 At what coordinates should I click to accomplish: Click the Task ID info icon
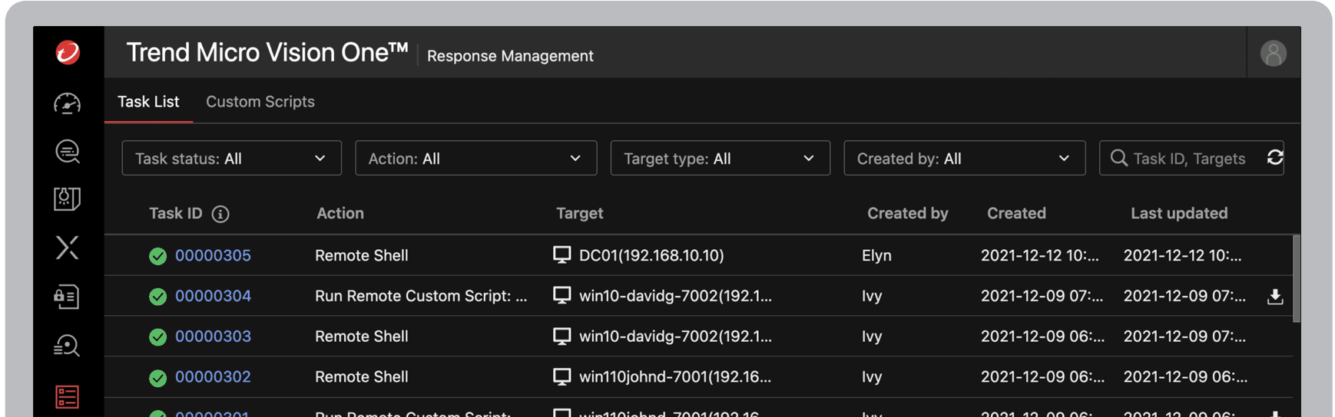click(220, 214)
